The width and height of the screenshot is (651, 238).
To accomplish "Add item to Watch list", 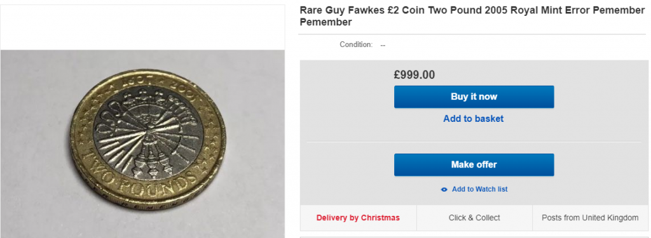I will click(x=479, y=189).
